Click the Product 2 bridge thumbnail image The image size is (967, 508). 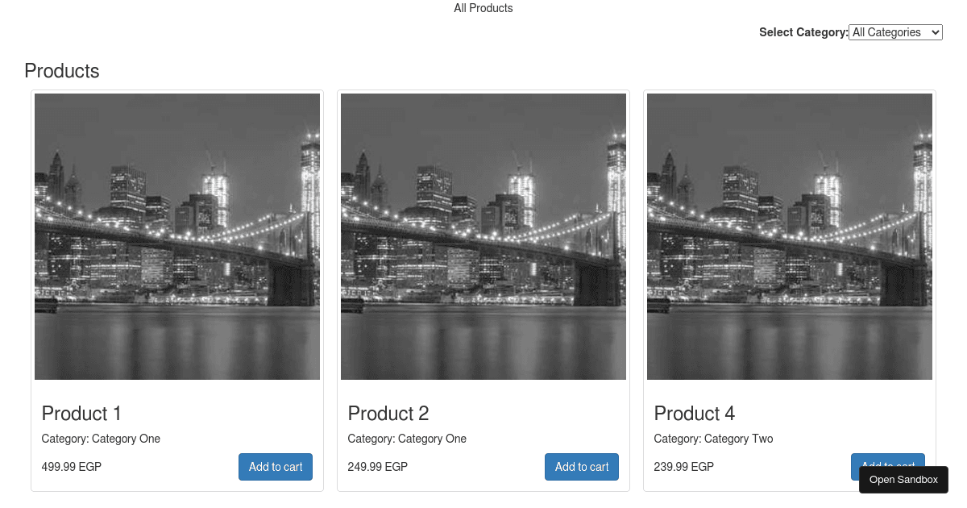(x=483, y=236)
